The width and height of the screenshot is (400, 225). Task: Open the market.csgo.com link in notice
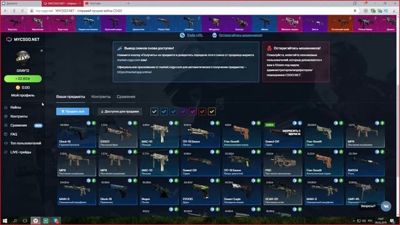[x=128, y=60]
